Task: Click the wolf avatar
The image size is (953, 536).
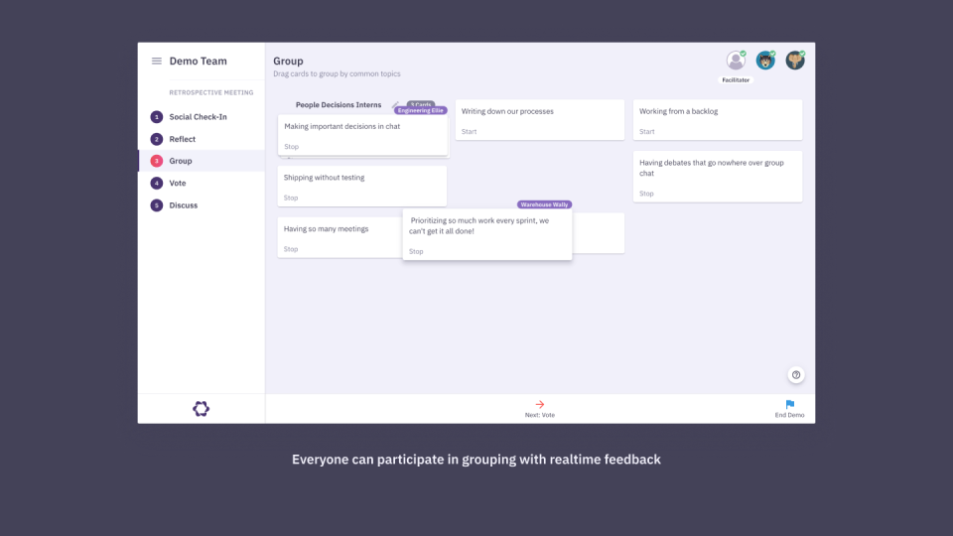Action: [765, 61]
